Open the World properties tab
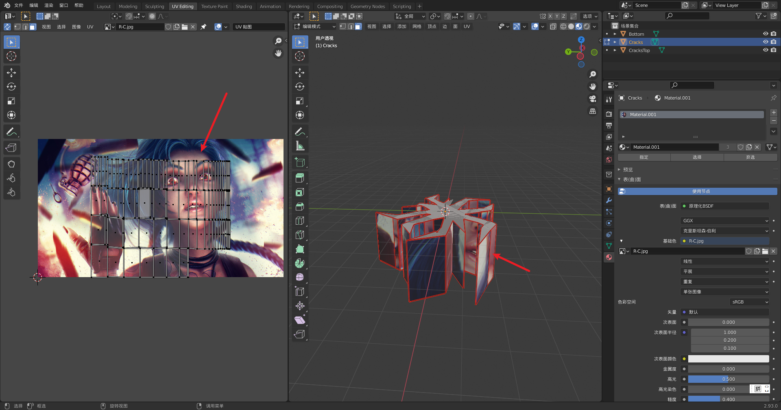Image resolution: width=781 pixels, height=410 pixels. tap(609, 160)
